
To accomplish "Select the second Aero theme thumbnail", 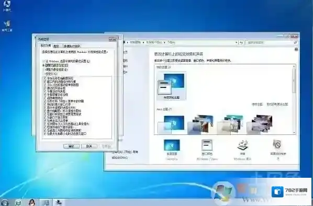I will click(200, 124).
